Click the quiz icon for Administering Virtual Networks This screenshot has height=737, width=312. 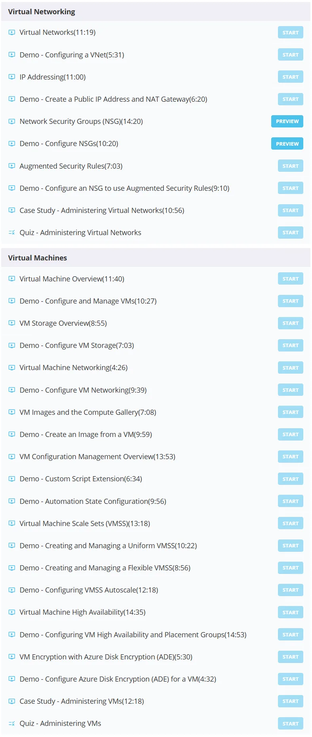(12, 233)
